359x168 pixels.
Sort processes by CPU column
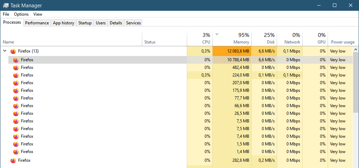pos(200,38)
